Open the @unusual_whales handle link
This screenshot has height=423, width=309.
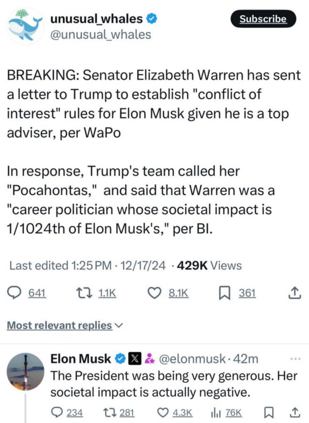(100, 35)
